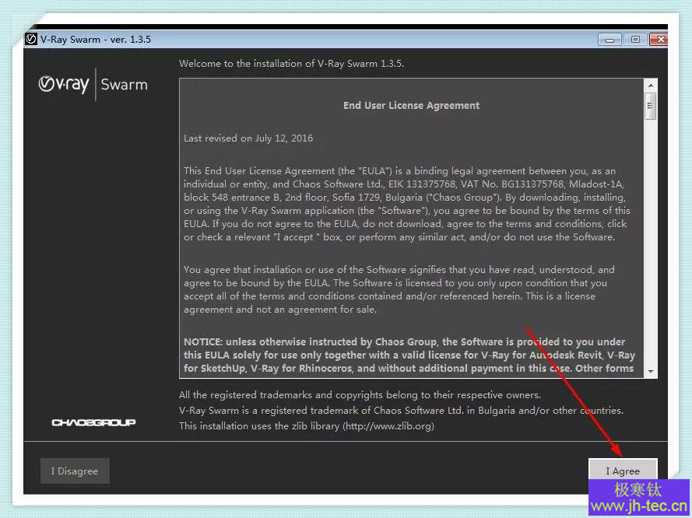Viewport: 692px width, 518px height.
Task: Click the NOTICE paragraph in the license
Action: coord(409,355)
